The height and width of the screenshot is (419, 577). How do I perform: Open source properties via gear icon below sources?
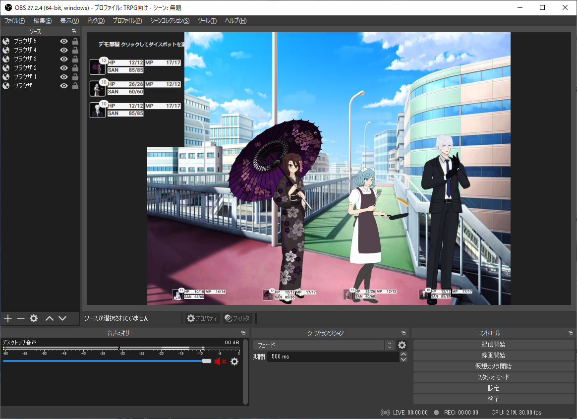pyautogui.click(x=33, y=318)
